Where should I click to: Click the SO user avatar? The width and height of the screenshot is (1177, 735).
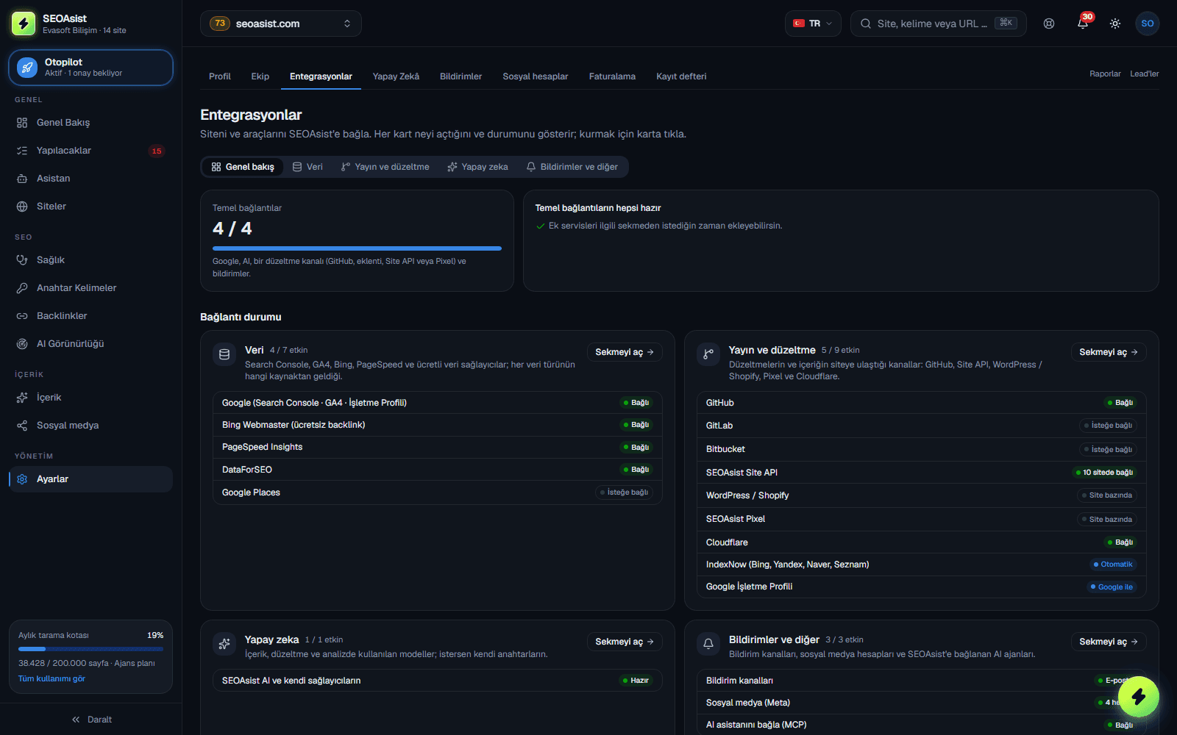point(1148,24)
